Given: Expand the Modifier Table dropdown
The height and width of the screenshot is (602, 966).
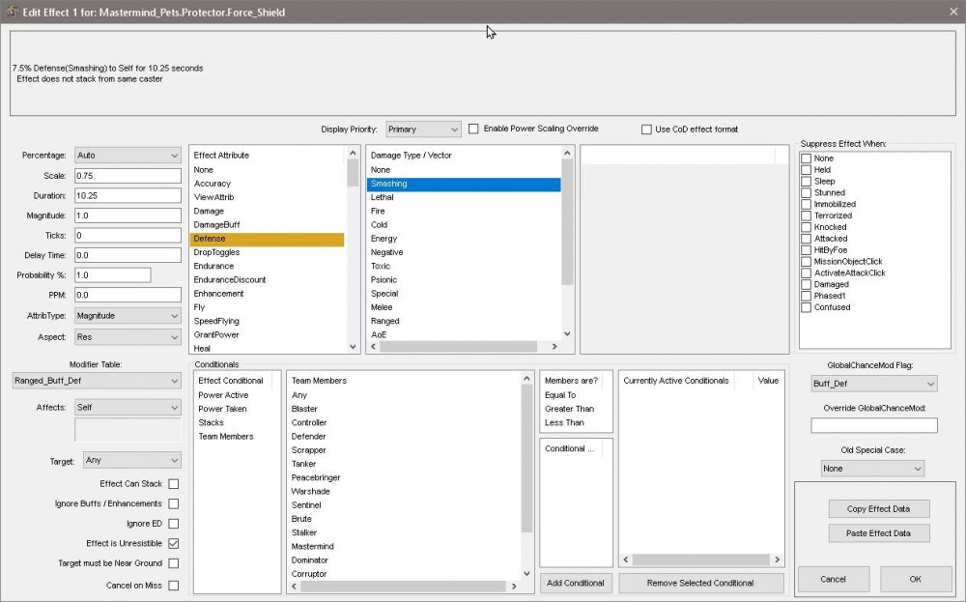Looking at the screenshot, I should [x=97, y=382].
